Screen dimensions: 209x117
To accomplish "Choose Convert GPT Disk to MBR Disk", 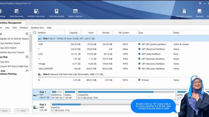I will coord(14,66).
